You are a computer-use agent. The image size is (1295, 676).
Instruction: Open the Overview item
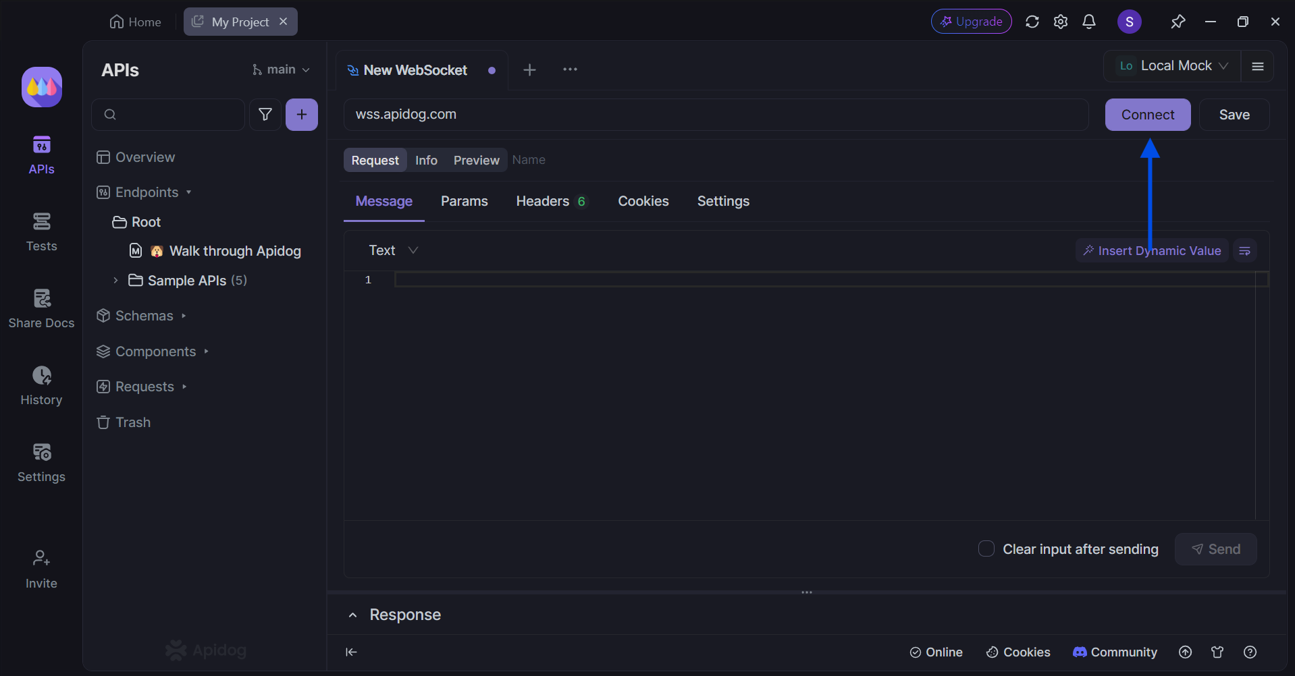(136, 157)
